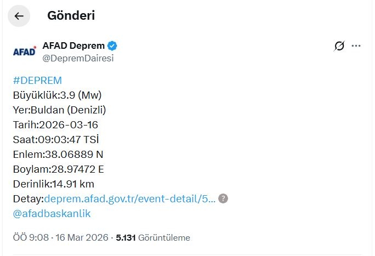375x256 pixels.
Task: Open the @DepremDairesi handle
Action: tap(78, 58)
